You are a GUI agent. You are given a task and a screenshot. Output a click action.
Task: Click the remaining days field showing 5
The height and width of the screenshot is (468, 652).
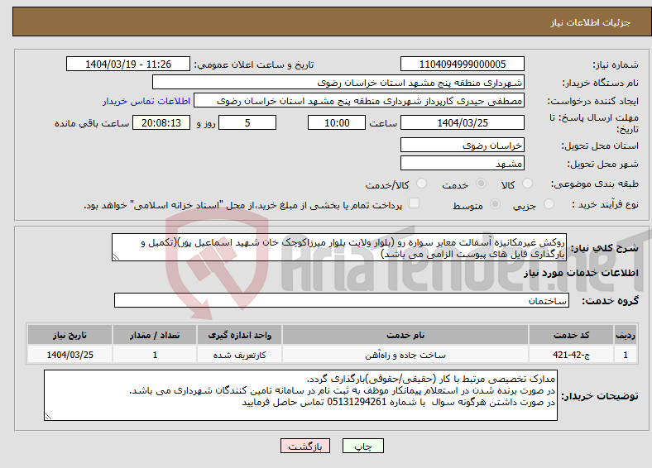tap(247, 122)
